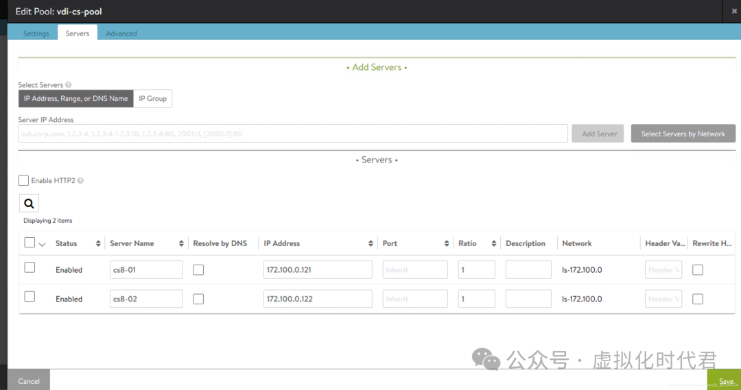Choose IP Address, Range, or DNS Name option
Screen dimensions: 741x390
tap(75, 99)
